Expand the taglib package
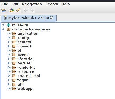Viewport: 115px width, 99px height. (9, 80)
